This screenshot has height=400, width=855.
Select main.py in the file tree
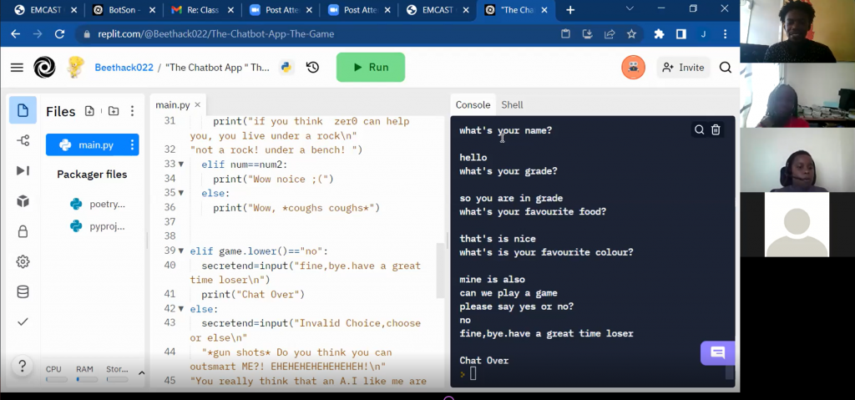pos(92,144)
